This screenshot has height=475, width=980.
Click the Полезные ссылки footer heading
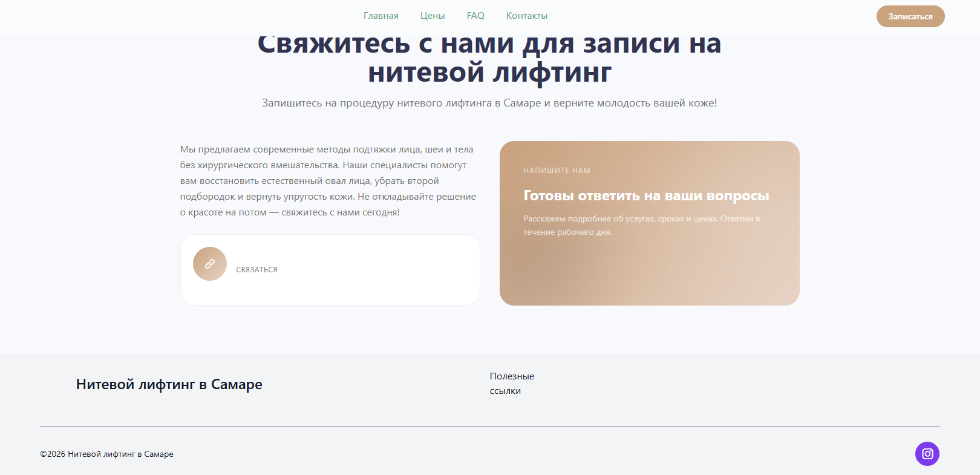(511, 383)
